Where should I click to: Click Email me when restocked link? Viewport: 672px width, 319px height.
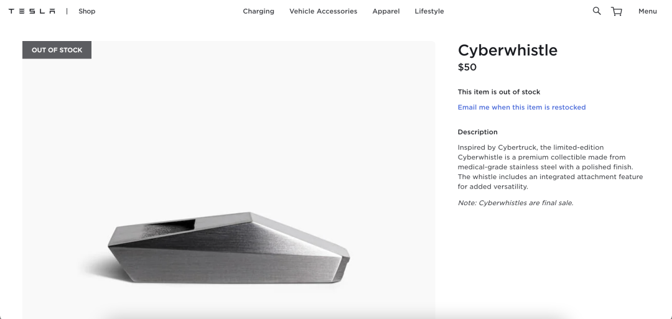coord(521,108)
